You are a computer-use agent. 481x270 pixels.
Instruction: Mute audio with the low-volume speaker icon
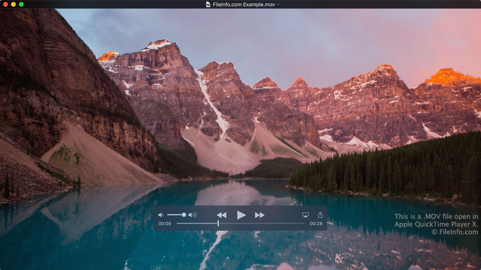pyautogui.click(x=160, y=215)
